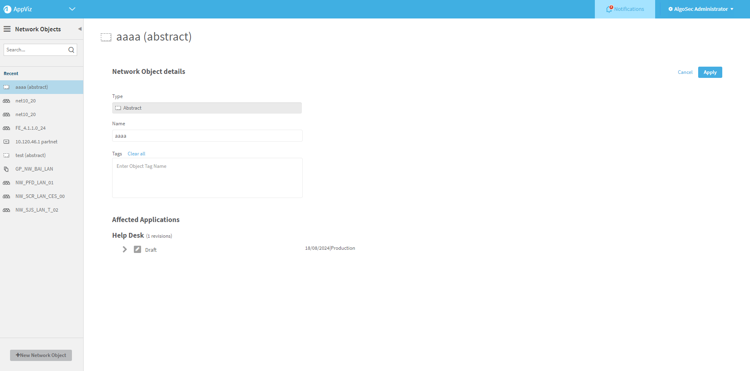Select the GP_NW_BAI_LAN group object
Screen dimensions: 750x371
pyautogui.click(x=34, y=169)
